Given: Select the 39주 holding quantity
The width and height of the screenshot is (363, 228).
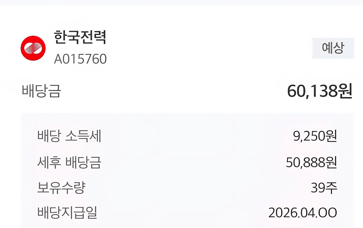Looking at the screenshot, I should [x=324, y=188].
